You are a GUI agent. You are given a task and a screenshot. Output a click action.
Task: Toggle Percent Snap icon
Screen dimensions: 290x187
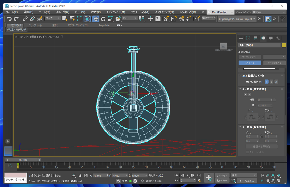click(182, 19)
